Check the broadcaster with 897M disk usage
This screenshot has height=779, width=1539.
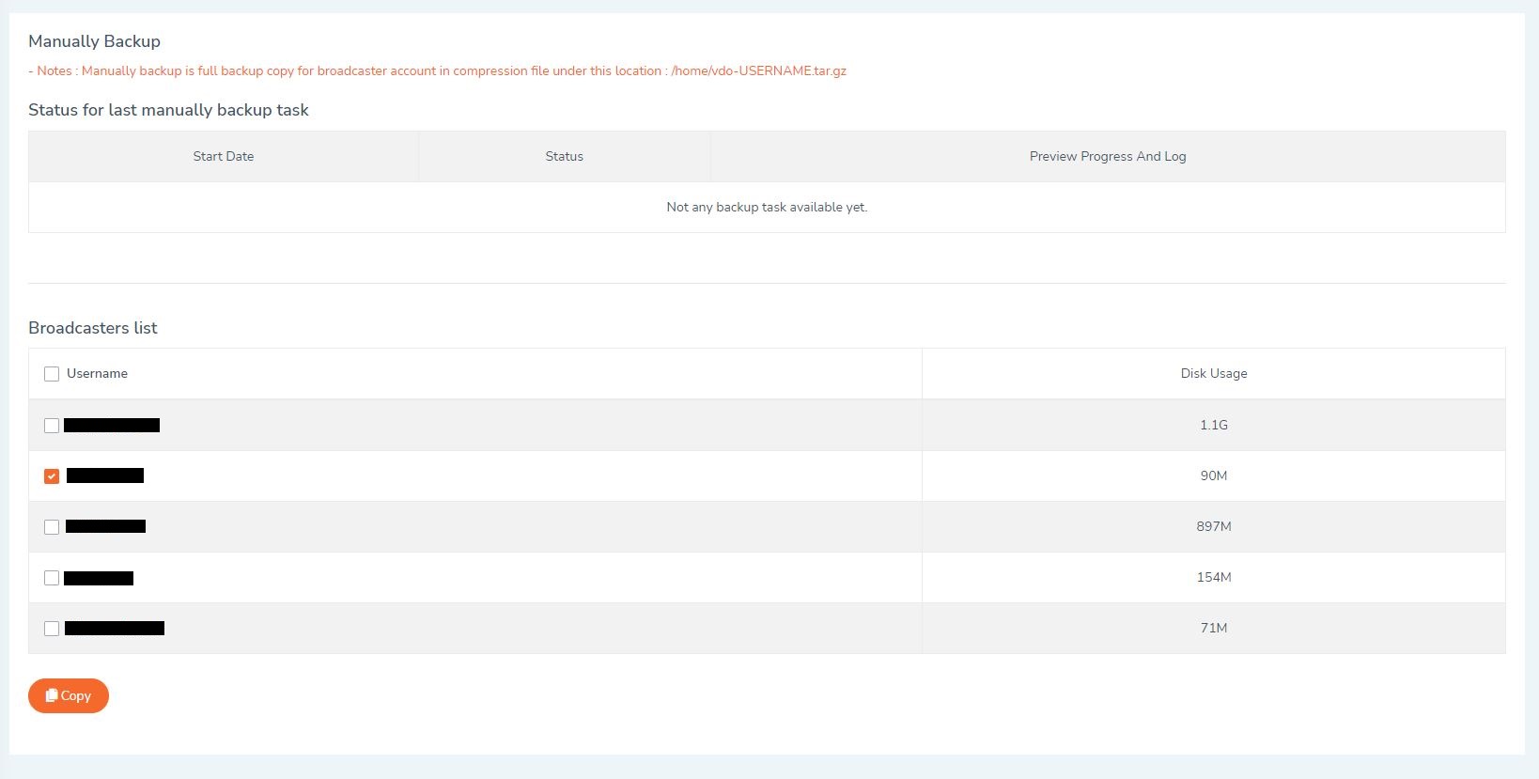click(52, 527)
